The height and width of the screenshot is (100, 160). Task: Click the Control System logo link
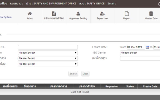pyautogui.click(x=6, y=17)
